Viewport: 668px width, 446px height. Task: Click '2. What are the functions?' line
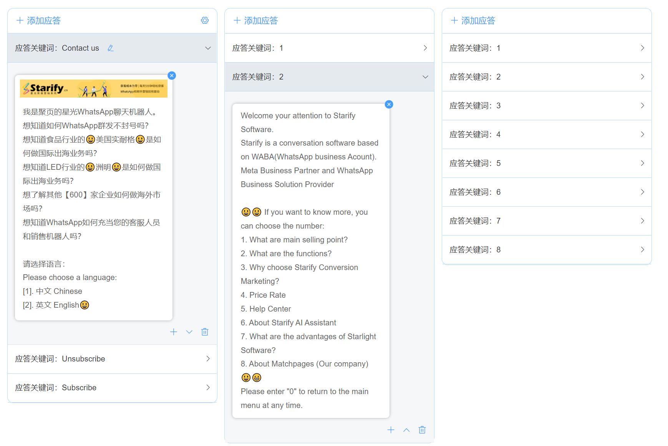click(x=286, y=254)
